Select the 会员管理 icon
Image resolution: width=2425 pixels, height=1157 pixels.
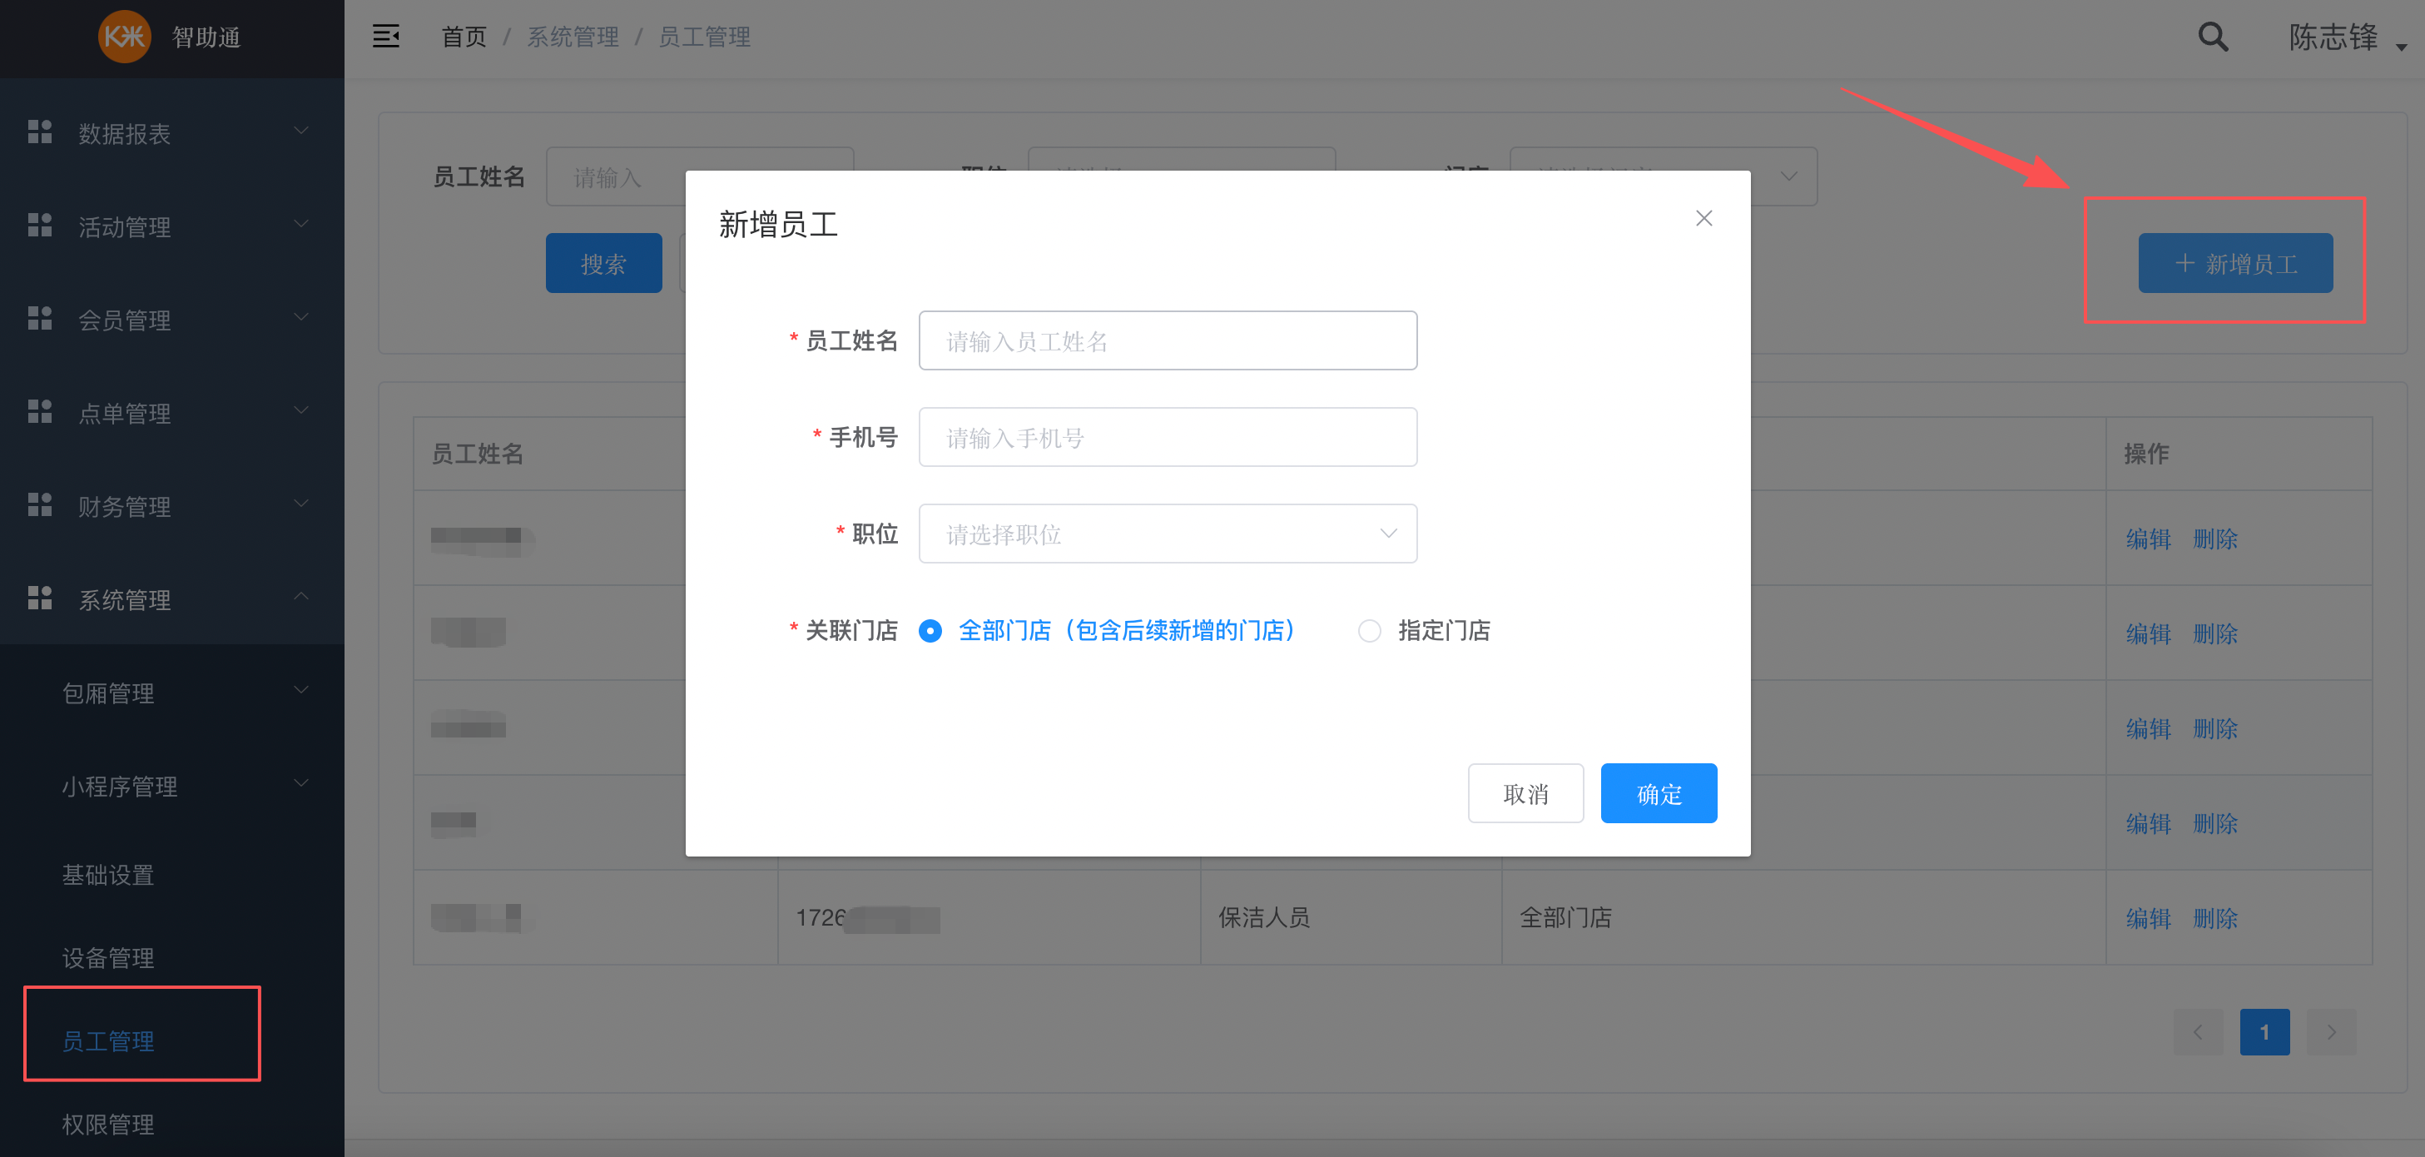[40, 318]
